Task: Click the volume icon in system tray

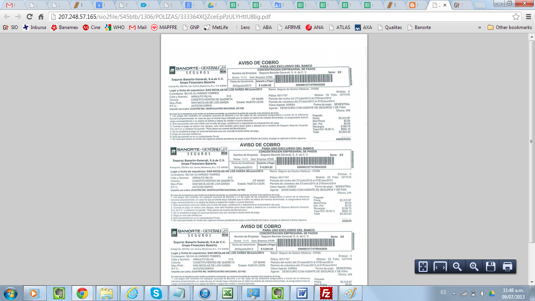Action: (482, 293)
